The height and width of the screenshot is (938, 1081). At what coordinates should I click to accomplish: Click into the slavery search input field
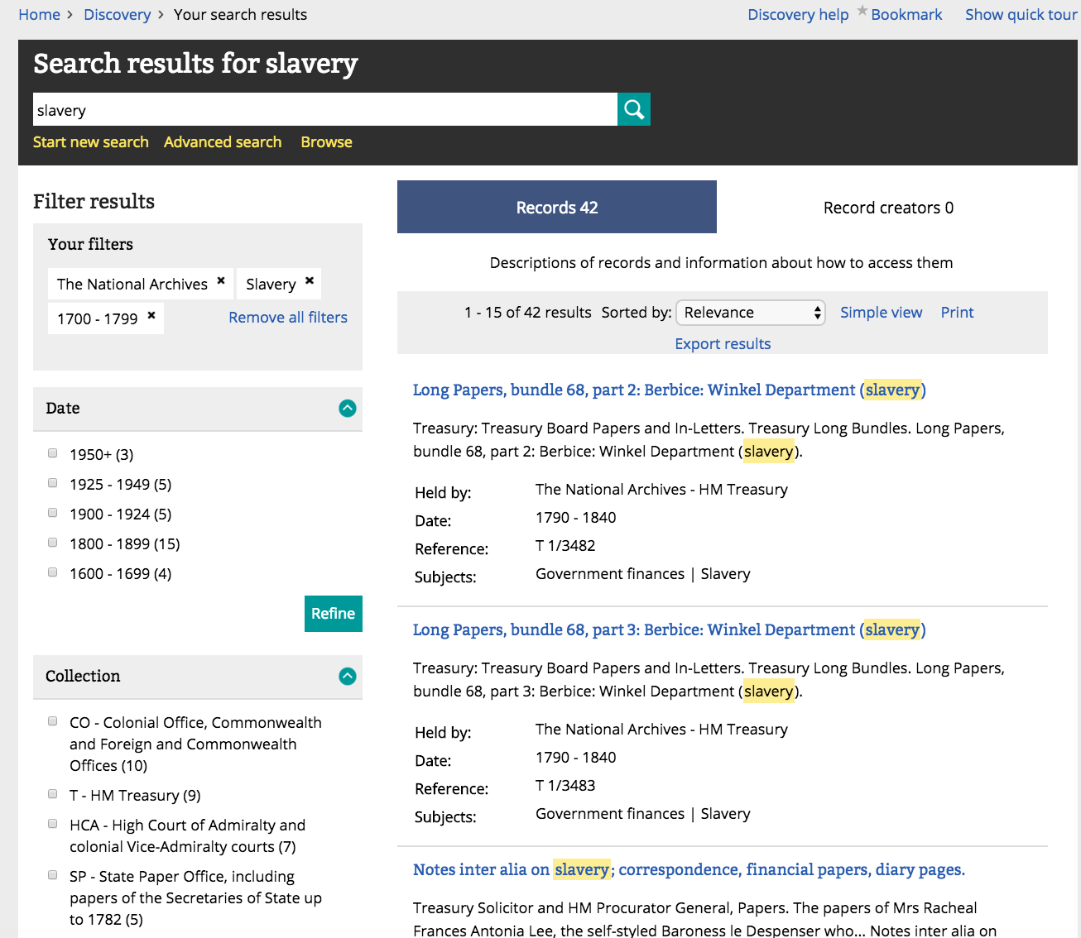pyautogui.click(x=324, y=110)
